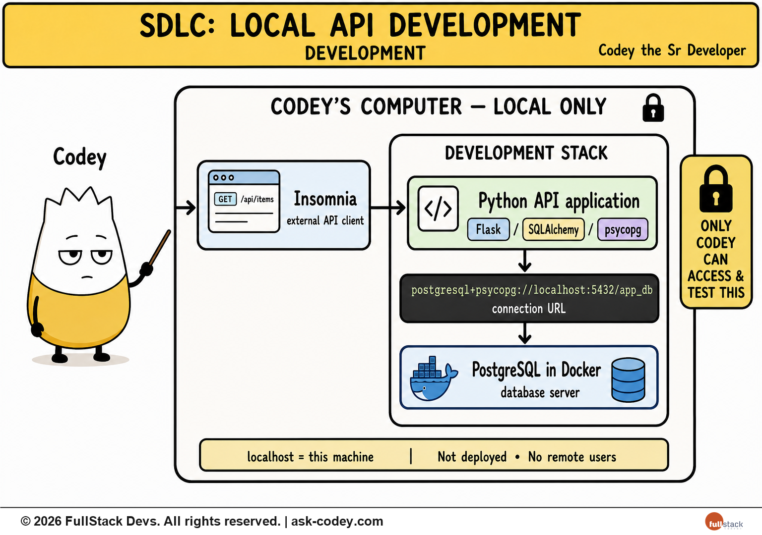The image size is (762, 535).
Task: Click the 'connection URL' label
Action: (x=529, y=309)
